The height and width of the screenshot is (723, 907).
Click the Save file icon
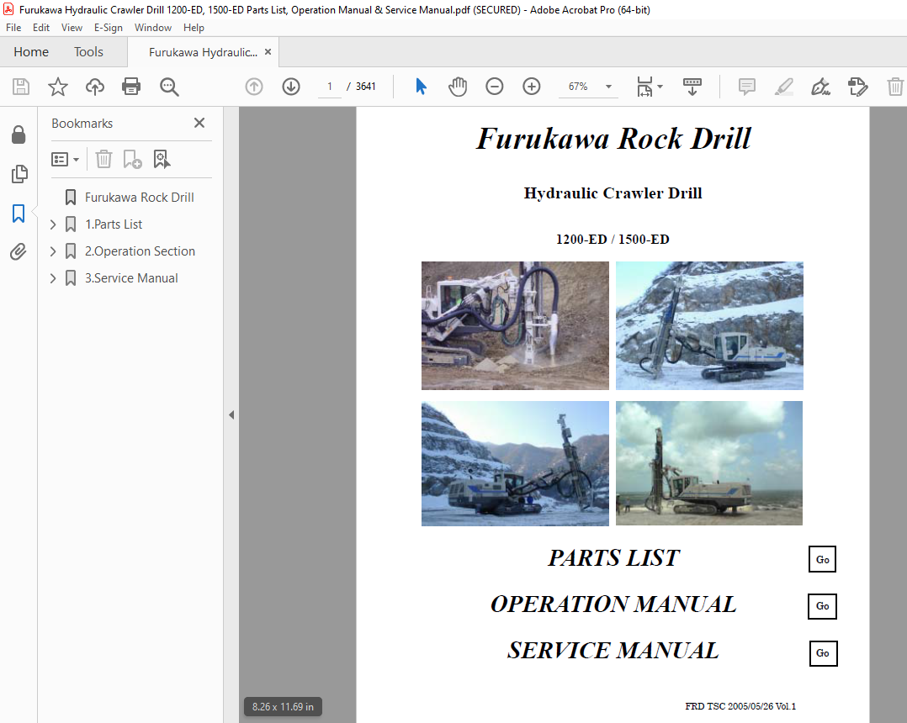[x=21, y=87]
